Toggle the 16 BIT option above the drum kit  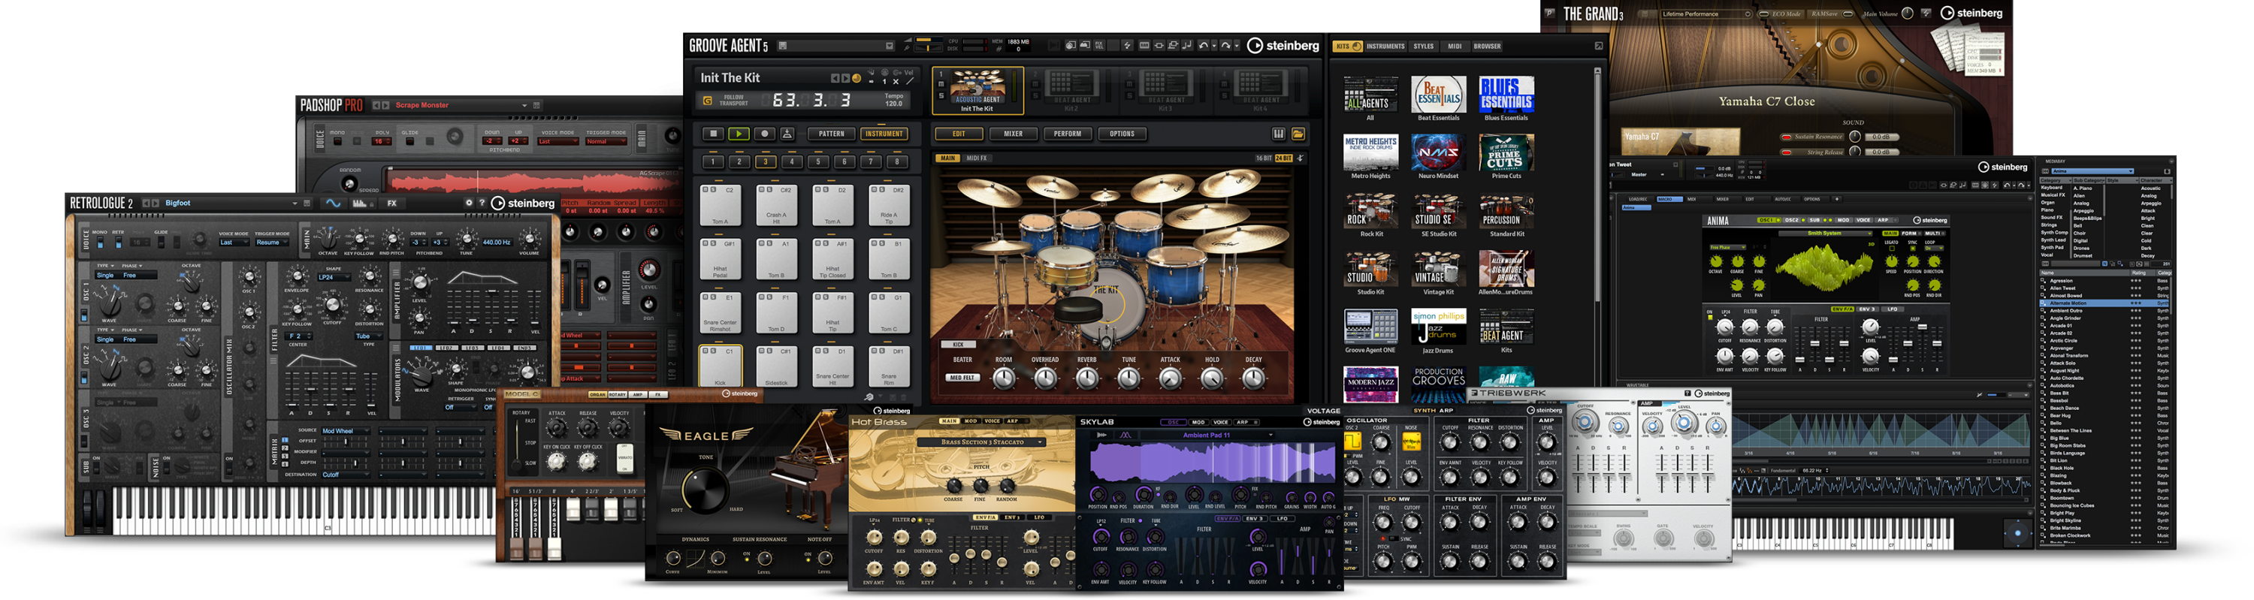pyautogui.click(x=1264, y=158)
